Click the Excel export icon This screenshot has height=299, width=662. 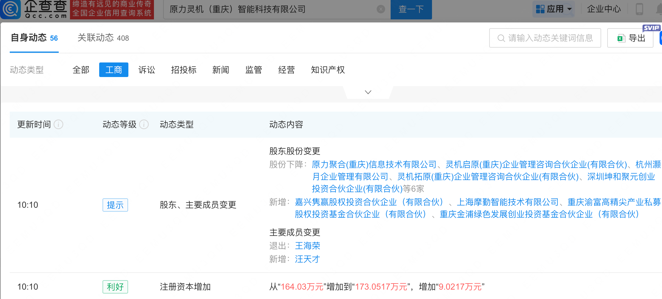coord(621,38)
